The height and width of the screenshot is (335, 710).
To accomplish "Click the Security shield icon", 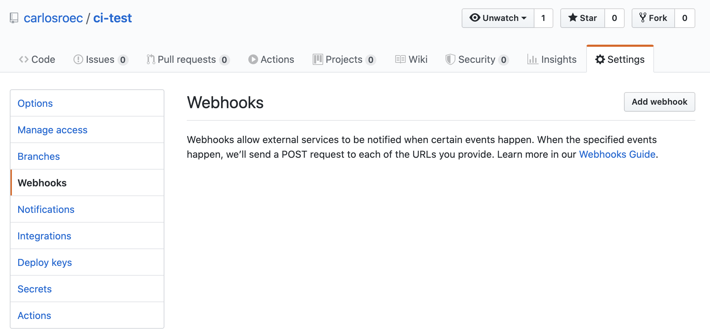I will [x=450, y=60].
